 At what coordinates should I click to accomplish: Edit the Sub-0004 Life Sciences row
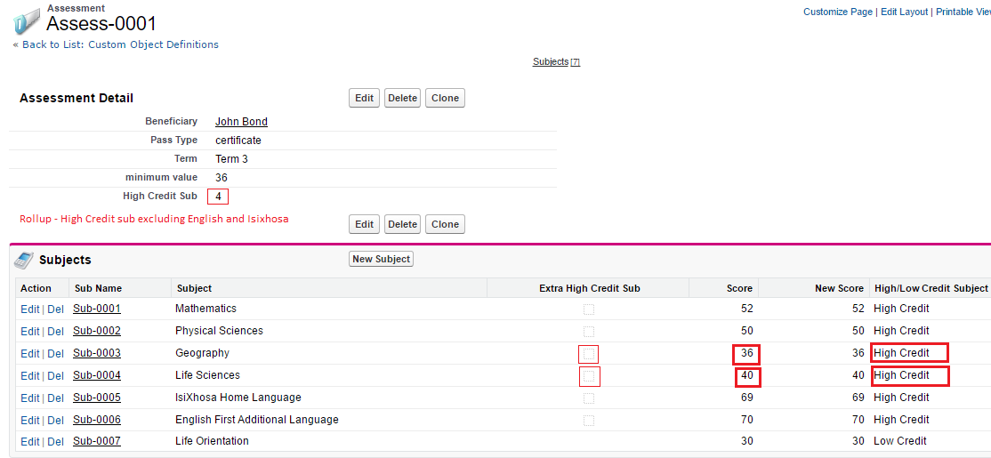click(29, 376)
